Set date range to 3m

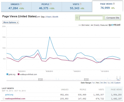click(101, 83)
